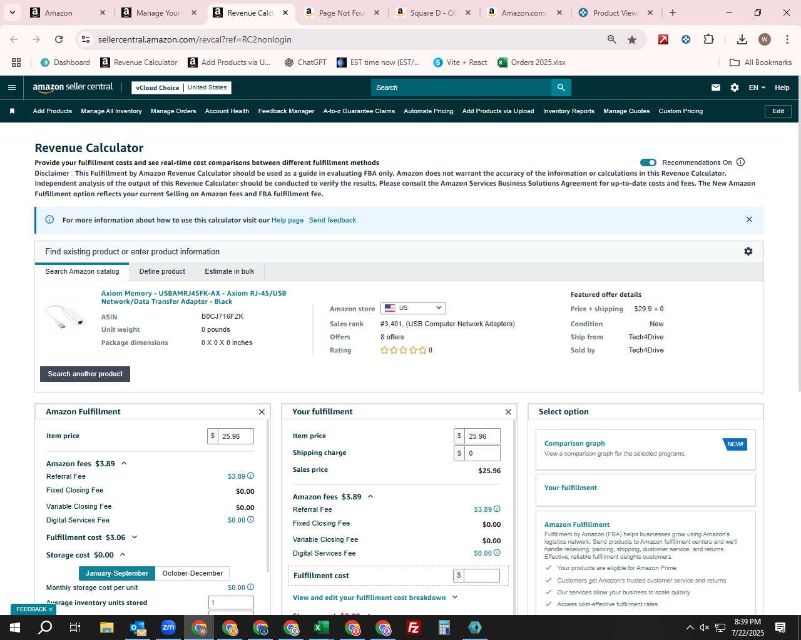Toggle the Recommendations On switch
Image resolution: width=801 pixels, height=640 pixels.
click(x=648, y=162)
